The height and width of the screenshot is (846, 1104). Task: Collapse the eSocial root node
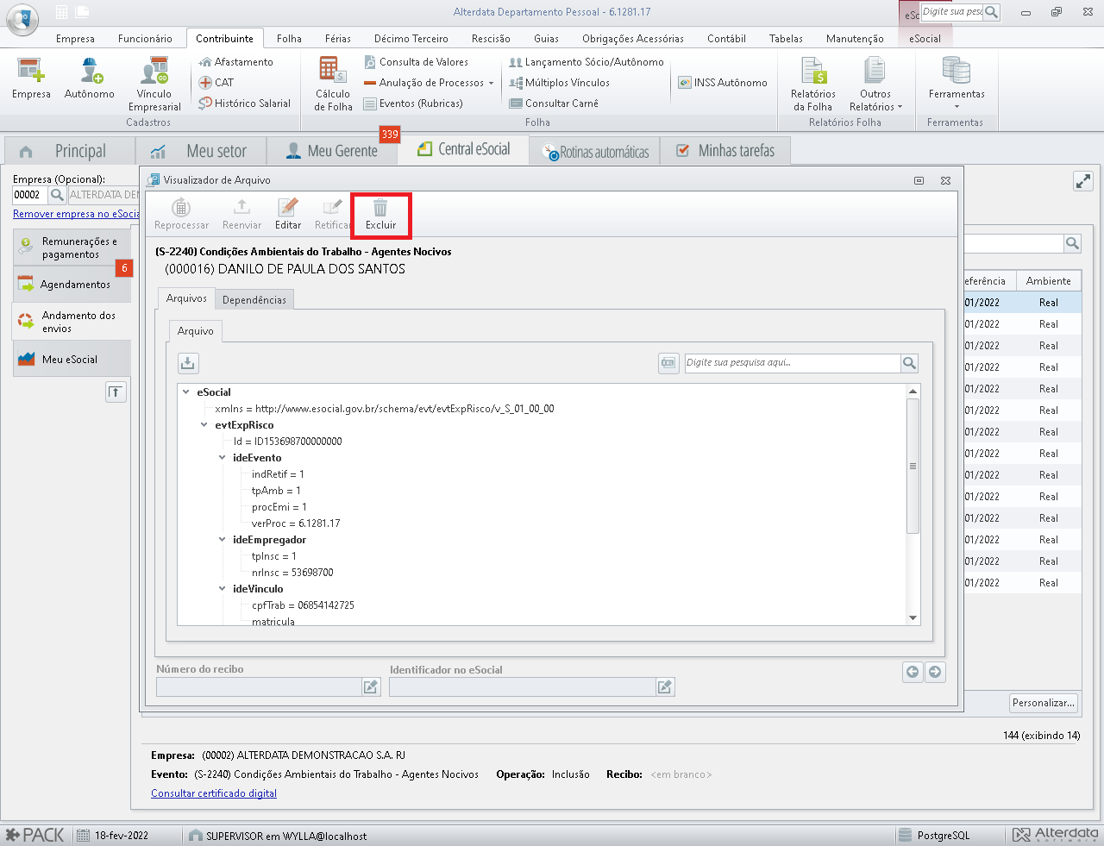click(185, 392)
